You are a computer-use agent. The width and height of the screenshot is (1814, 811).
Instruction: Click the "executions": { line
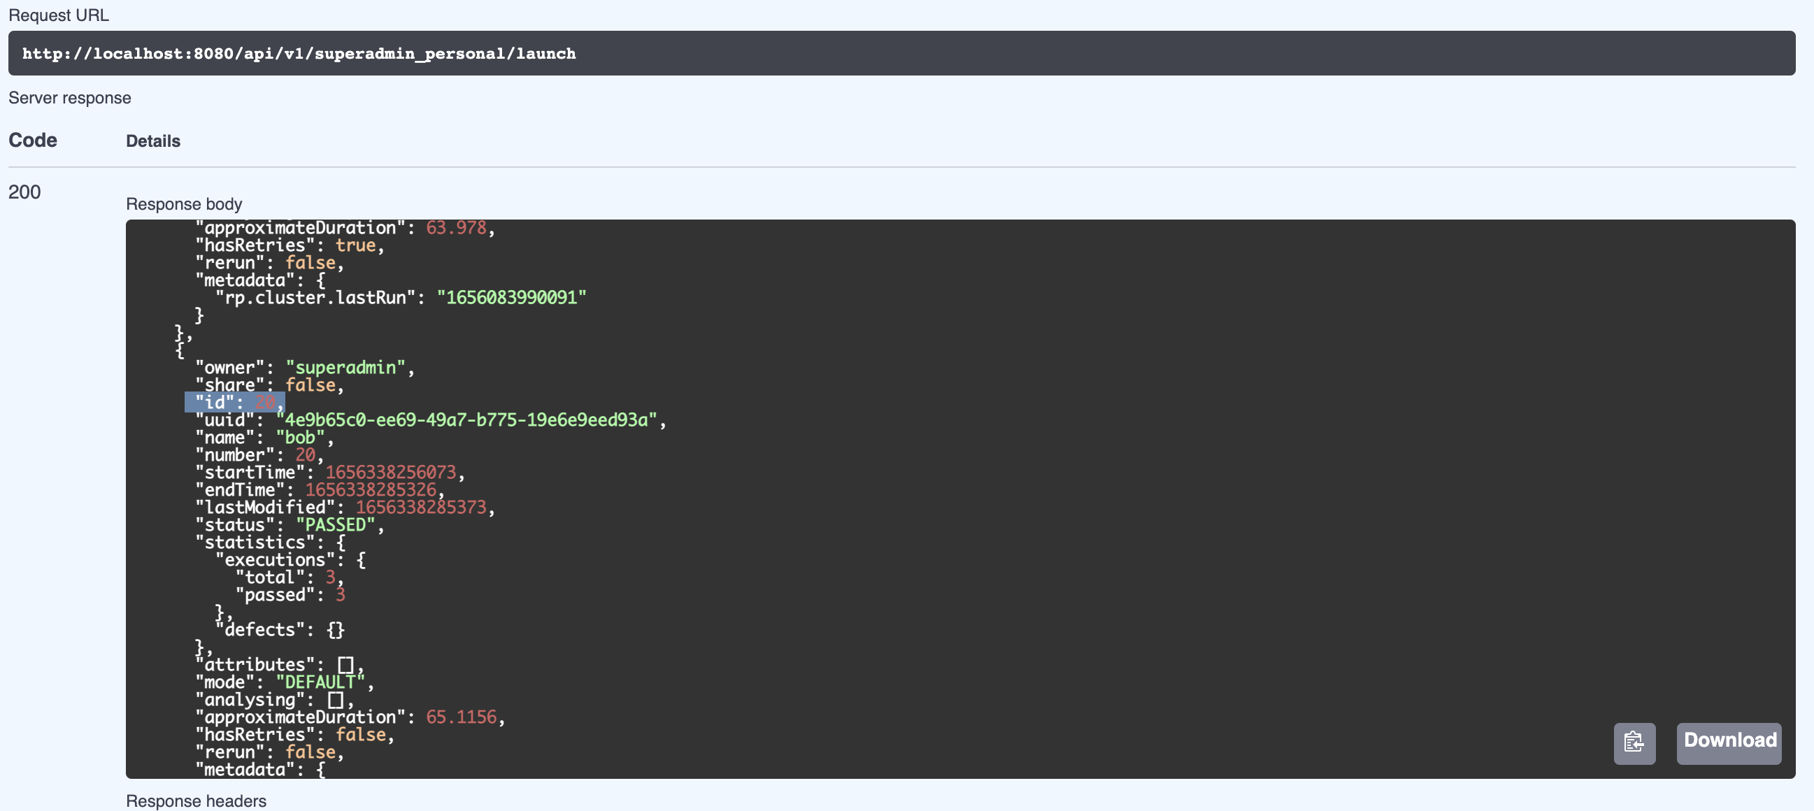pyautogui.click(x=290, y=560)
